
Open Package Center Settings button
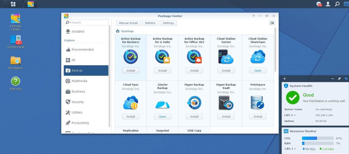168,23
